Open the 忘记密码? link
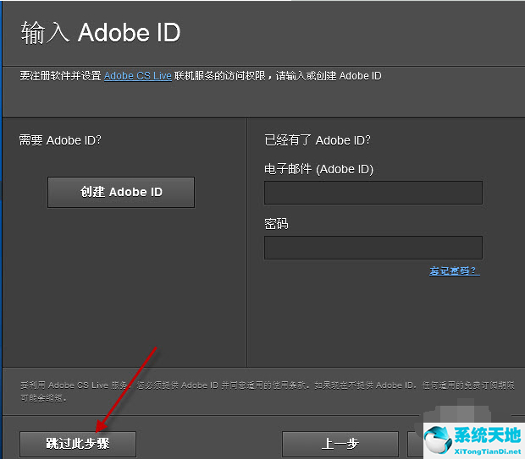 pos(455,270)
